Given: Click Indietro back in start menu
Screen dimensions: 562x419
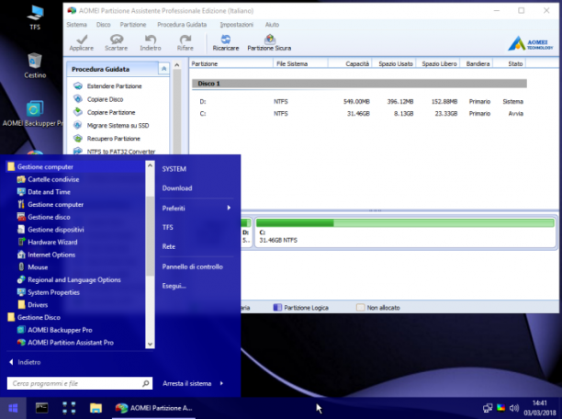Looking at the screenshot, I should [x=25, y=362].
